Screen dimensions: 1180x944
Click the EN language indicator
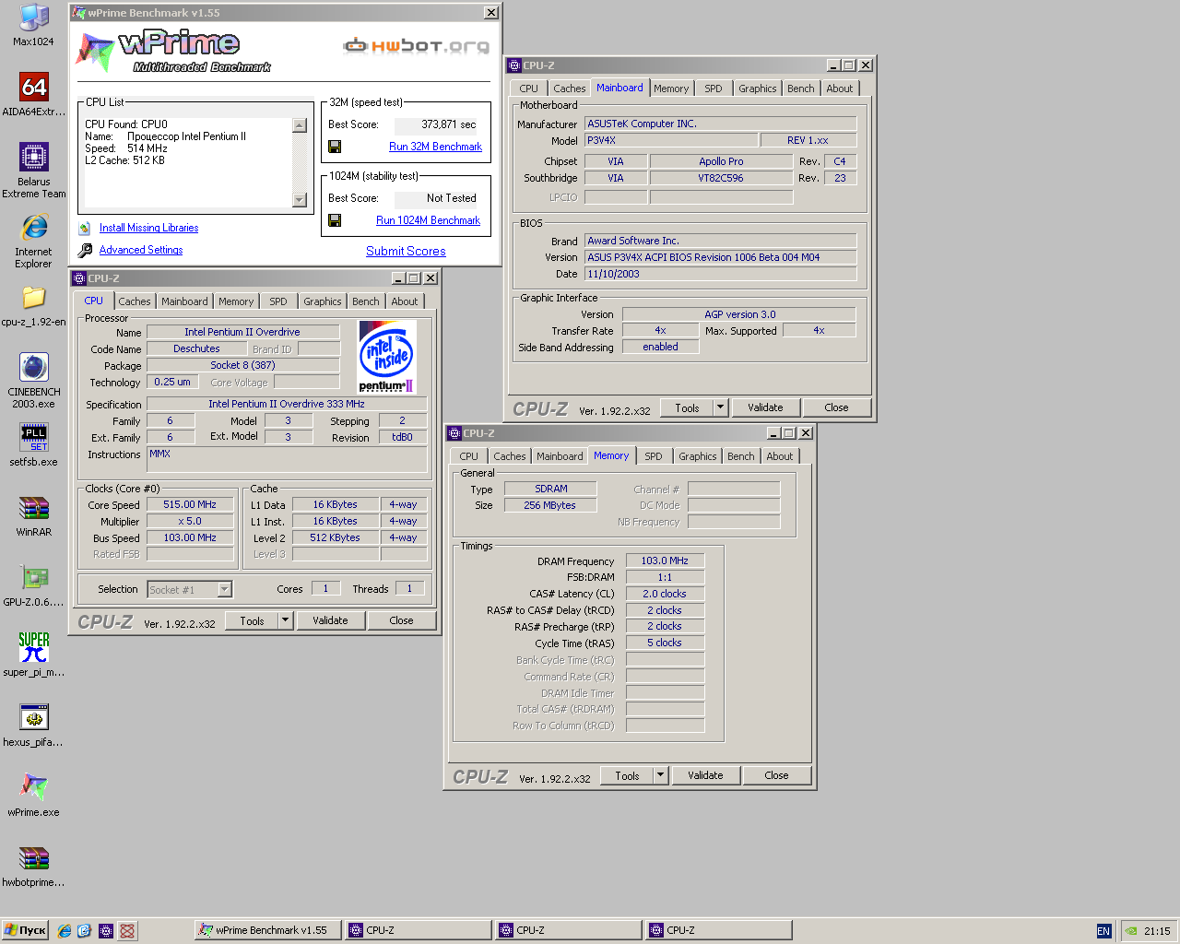click(x=1103, y=931)
